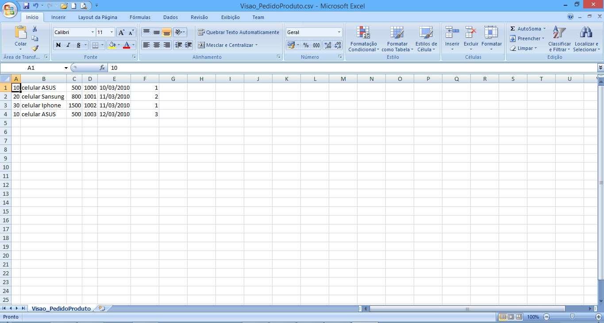
Task: Align text to bottom of cell
Action: tap(166, 32)
